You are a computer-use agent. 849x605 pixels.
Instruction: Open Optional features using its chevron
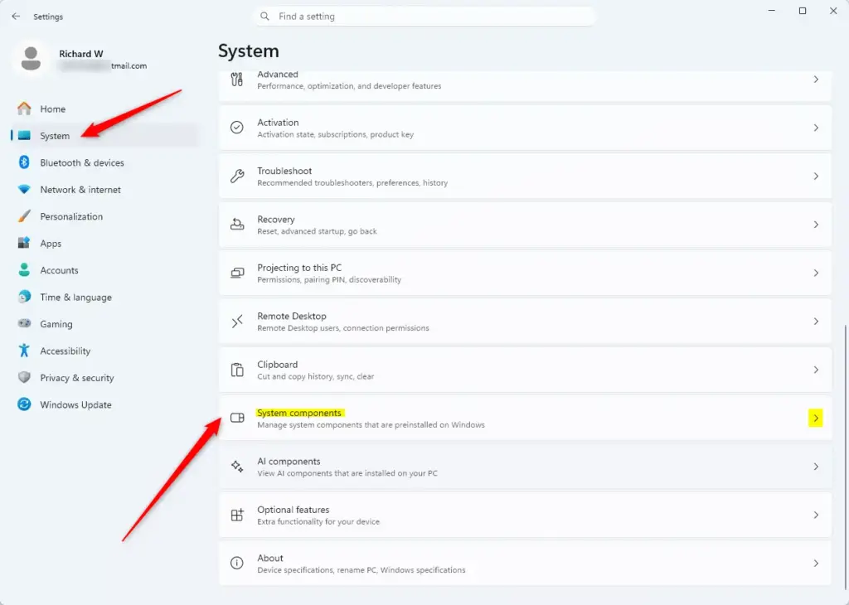click(x=816, y=515)
